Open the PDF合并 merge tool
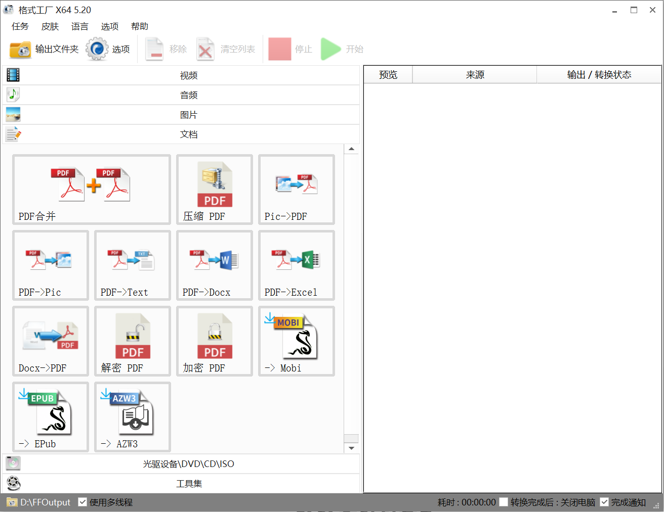664x512 pixels. 92,190
